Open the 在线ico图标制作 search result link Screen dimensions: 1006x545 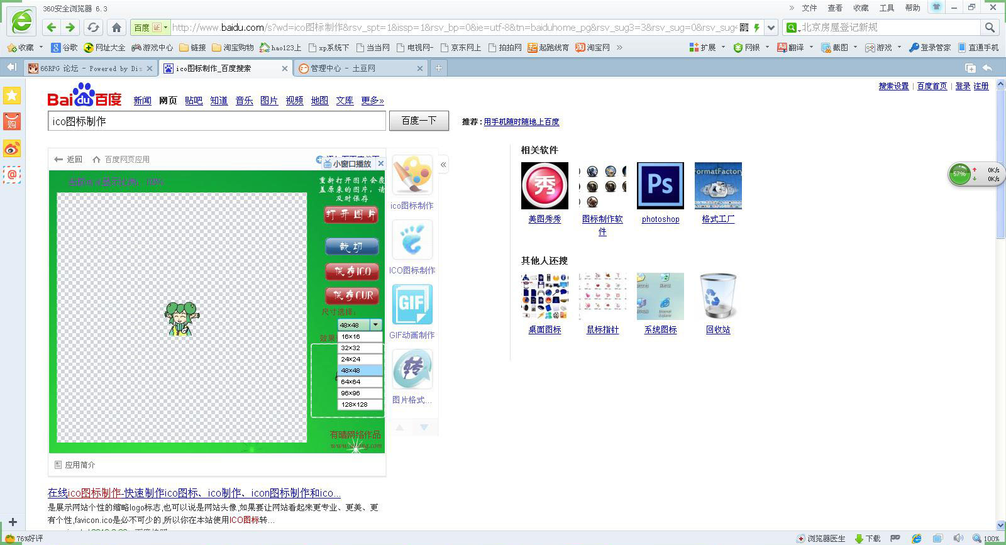pos(194,493)
